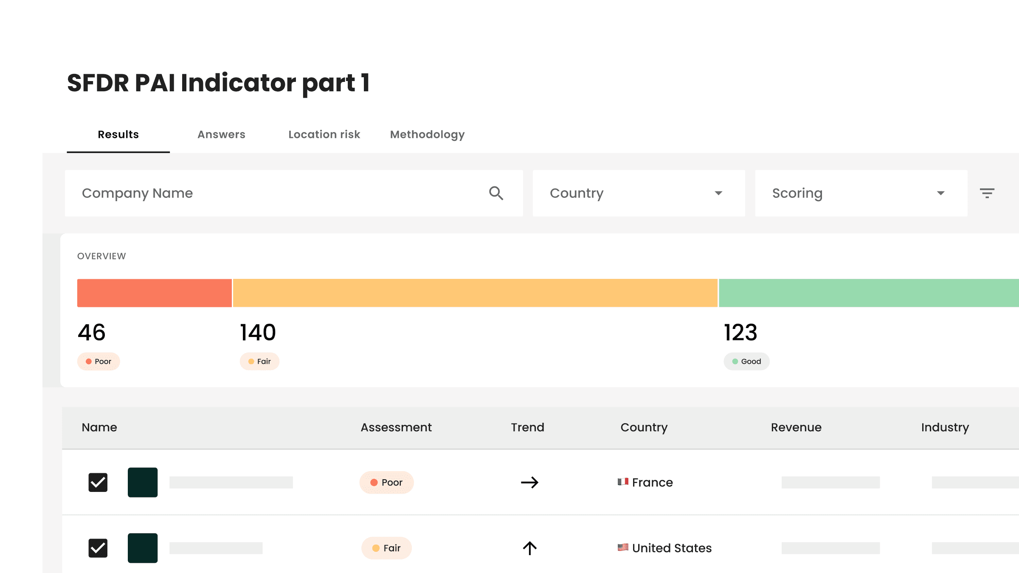Expand the Scoring dropdown chevron arrow
Viewport: 1019px width, 573px height.
941,193
